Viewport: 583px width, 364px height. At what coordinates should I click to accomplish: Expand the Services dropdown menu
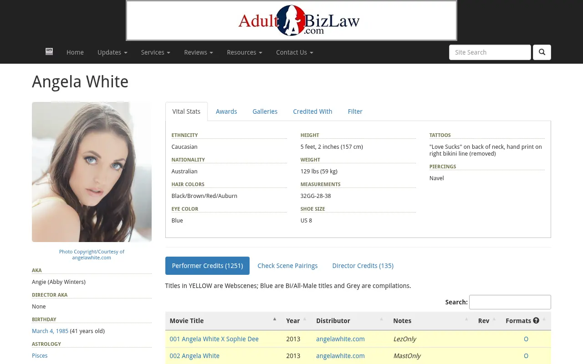point(156,52)
